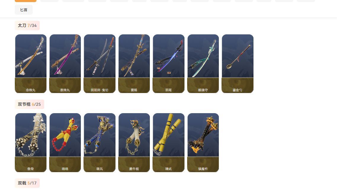Viewport: 337px width, 189px height.
Task: Click the 双戟 5/17 section header
Action: (x=27, y=183)
